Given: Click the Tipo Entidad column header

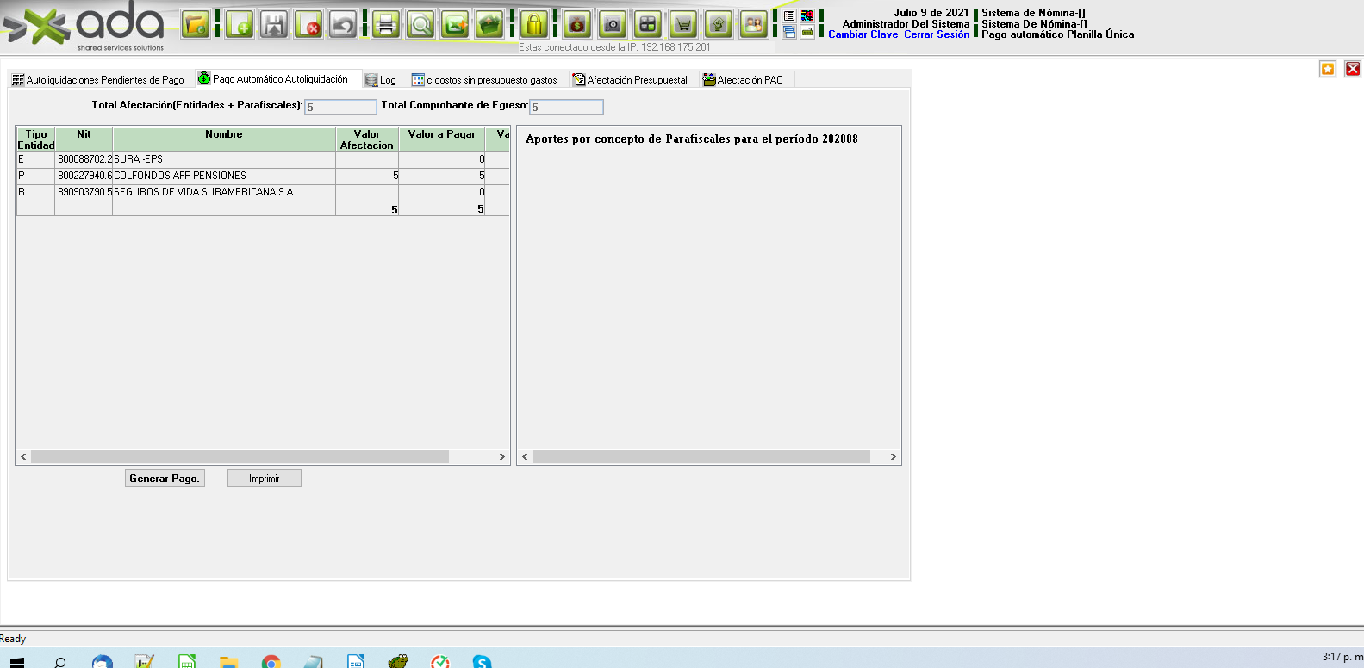Looking at the screenshot, I should 36,139.
